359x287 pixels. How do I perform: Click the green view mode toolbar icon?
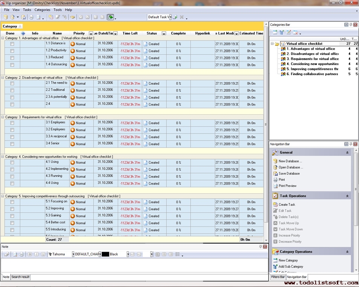(110, 17)
